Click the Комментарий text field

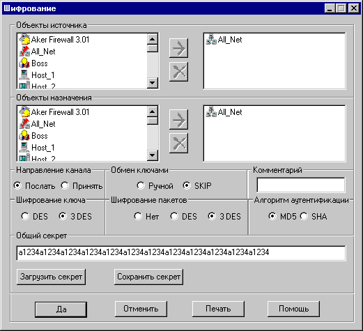301,185
